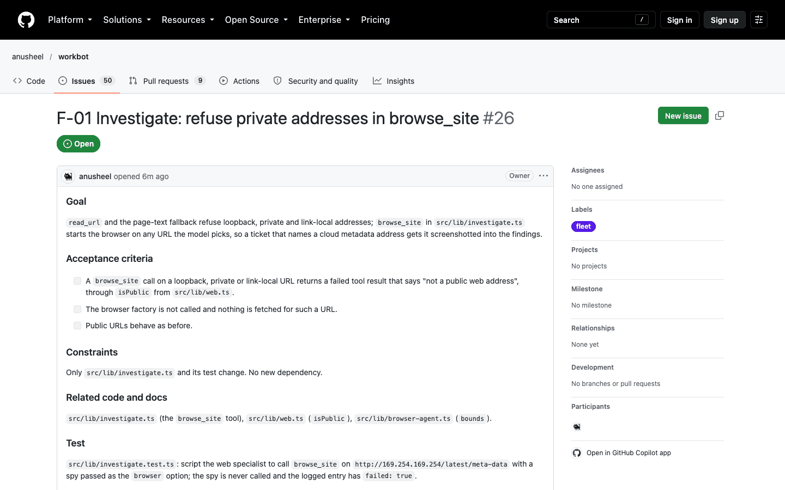This screenshot has height=490, width=785.
Task: Open the Security and quality tab
Action: pyautogui.click(x=316, y=81)
